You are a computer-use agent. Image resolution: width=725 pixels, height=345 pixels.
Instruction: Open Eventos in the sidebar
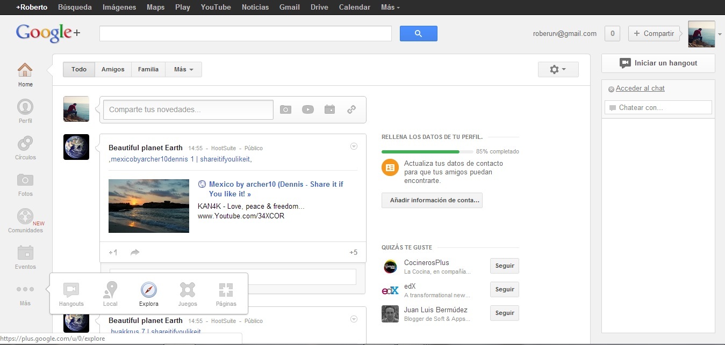coord(25,256)
